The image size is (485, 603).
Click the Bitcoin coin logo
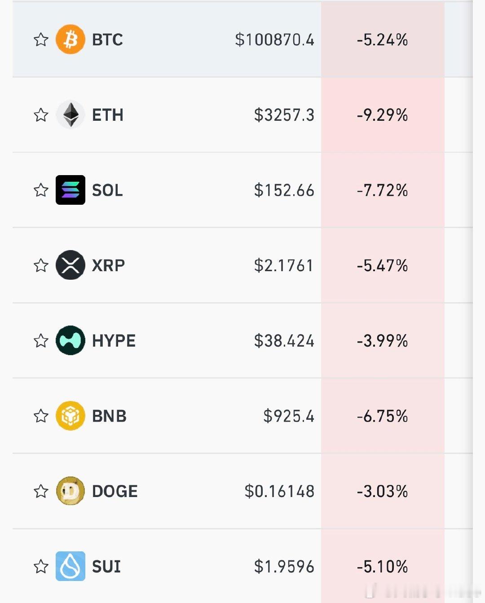(71, 40)
